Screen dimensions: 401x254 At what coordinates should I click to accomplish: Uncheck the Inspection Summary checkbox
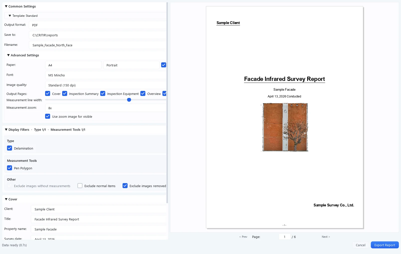pos(65,93)
